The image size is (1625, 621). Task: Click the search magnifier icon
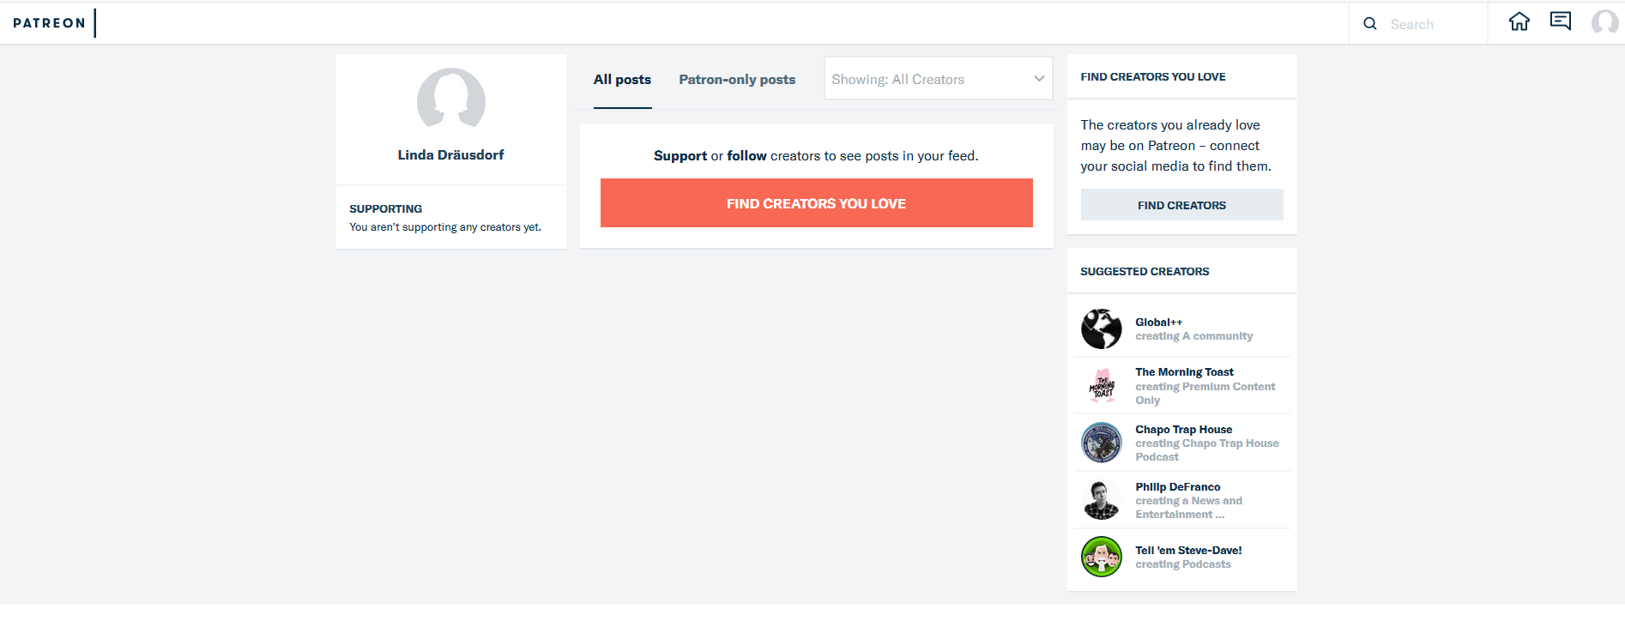[1370, 24]
